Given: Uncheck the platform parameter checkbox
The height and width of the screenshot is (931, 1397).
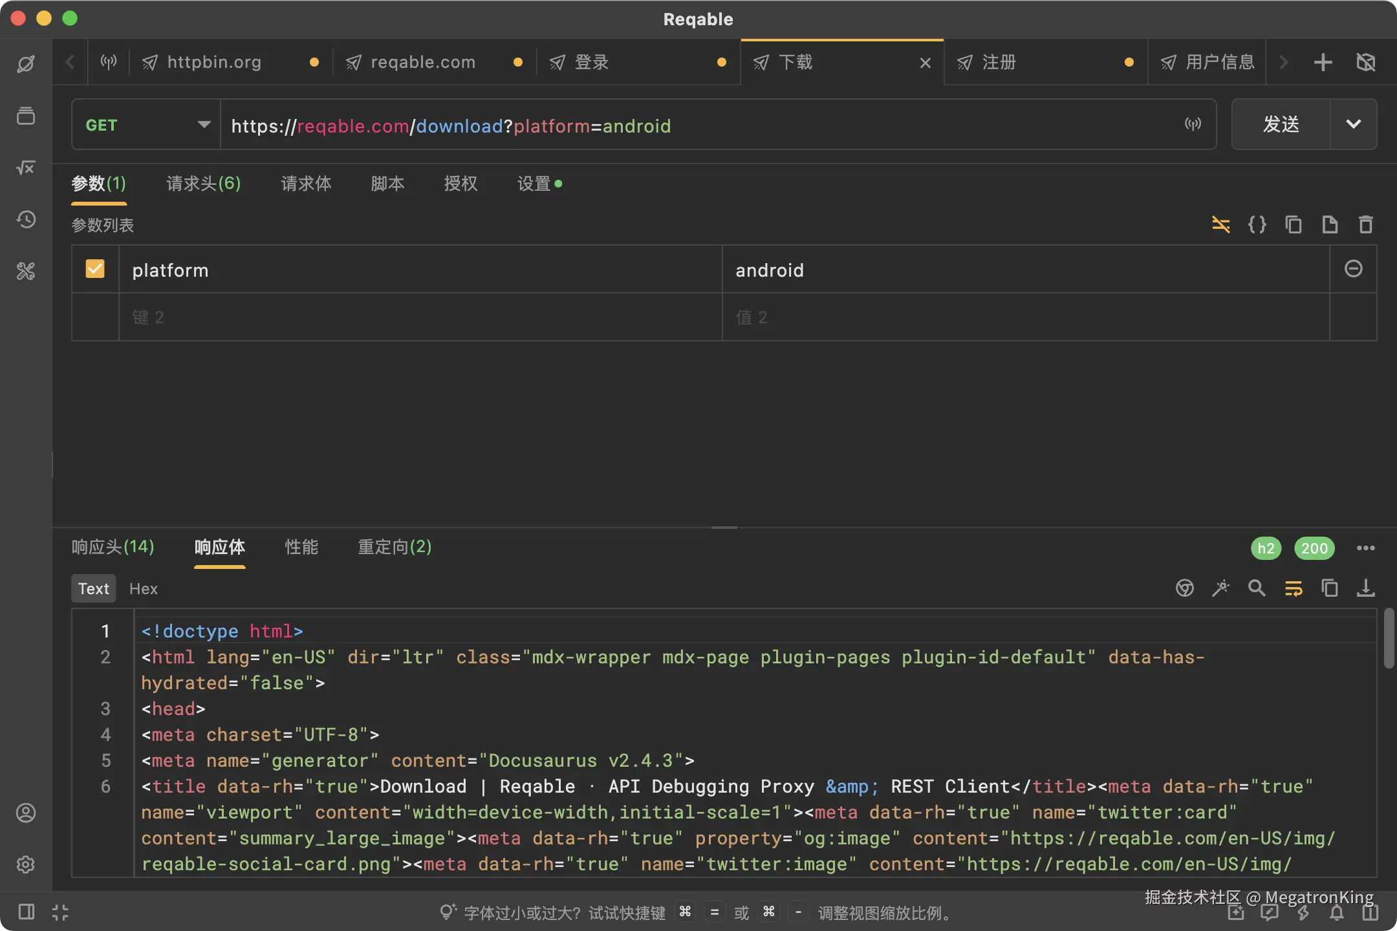Looking at the screenshot, I should (x=95, y=269).
